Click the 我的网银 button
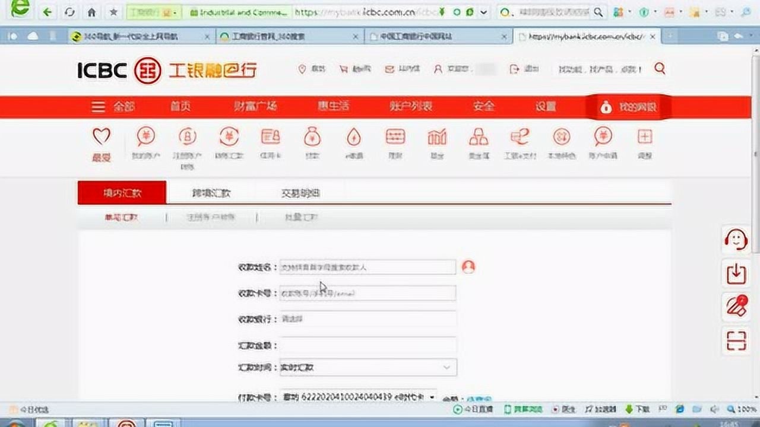 coord(628,107)
